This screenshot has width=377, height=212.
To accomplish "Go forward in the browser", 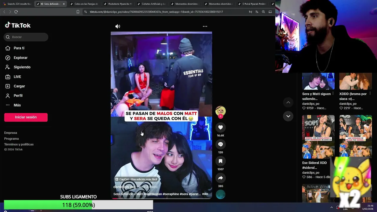I will 10,12.
